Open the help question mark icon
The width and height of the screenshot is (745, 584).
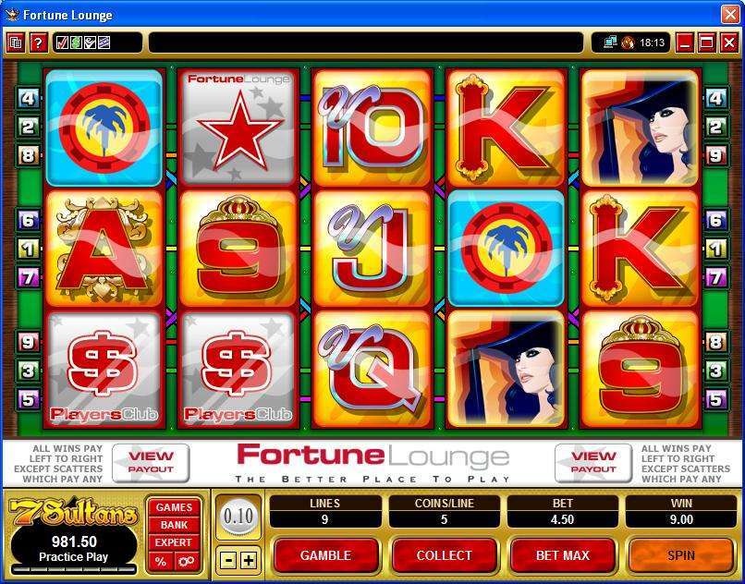pos(39,43)
